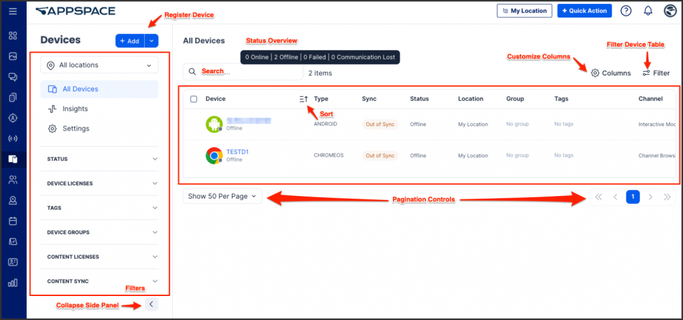The width and height of the screenshot is (683, 320).
Task: Jump to the last page
Action: (x=667, y=197)
